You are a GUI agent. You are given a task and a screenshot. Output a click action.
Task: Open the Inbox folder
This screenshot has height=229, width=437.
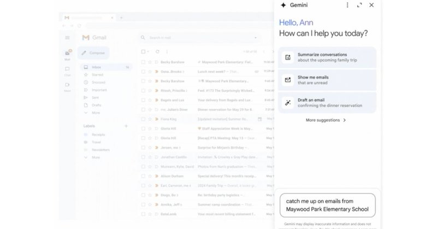106,67
